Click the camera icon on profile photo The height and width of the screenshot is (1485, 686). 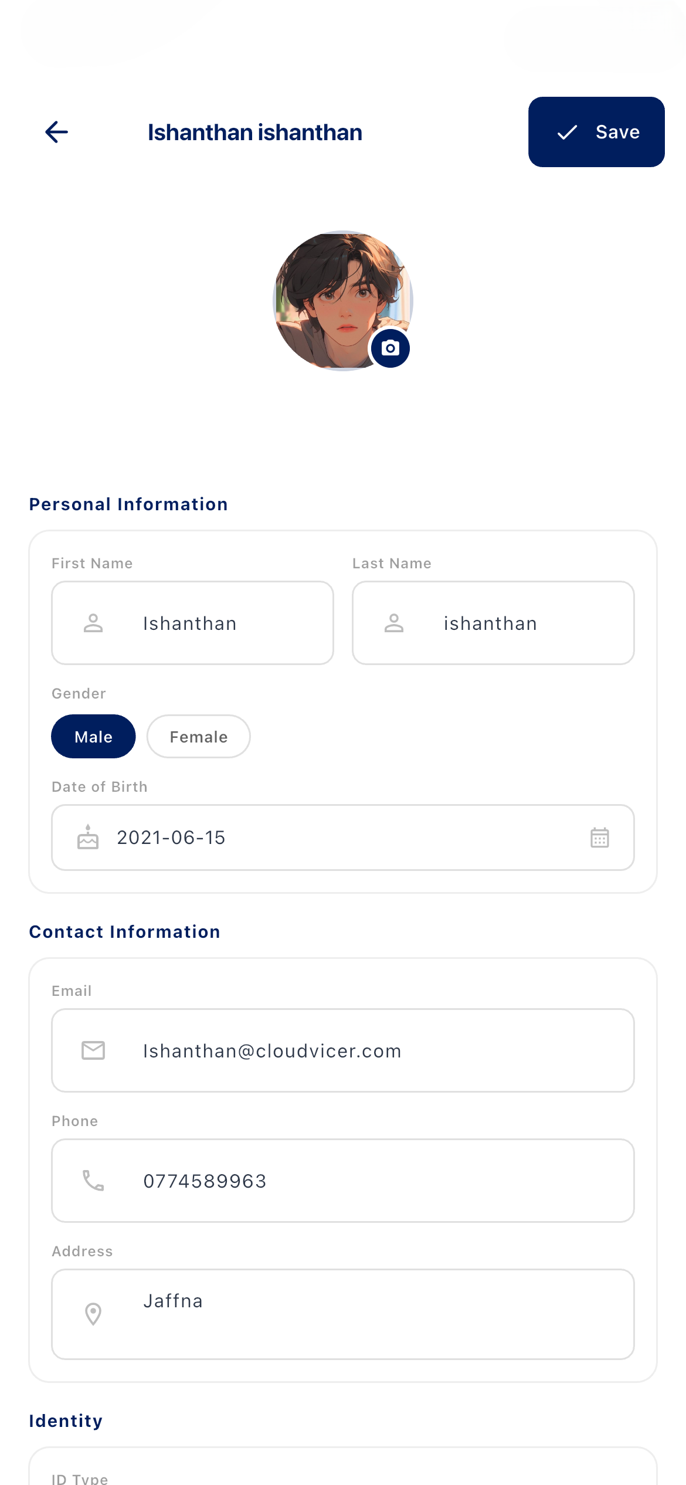[x=390, y=348]
